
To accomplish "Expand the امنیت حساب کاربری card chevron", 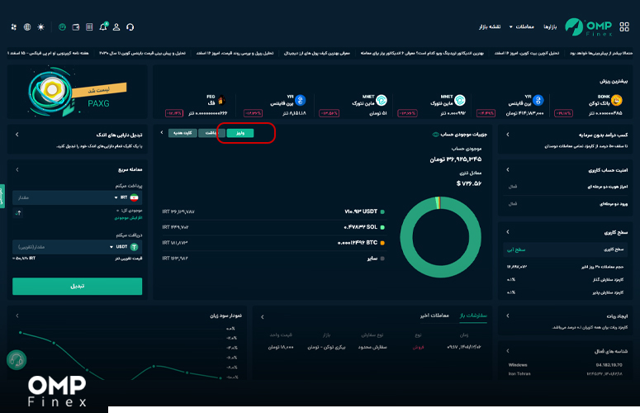I will 508,169.
